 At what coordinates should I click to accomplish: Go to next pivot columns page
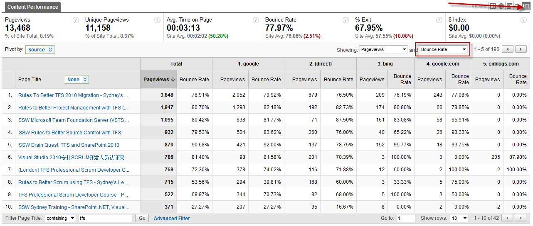pos(521,49)
